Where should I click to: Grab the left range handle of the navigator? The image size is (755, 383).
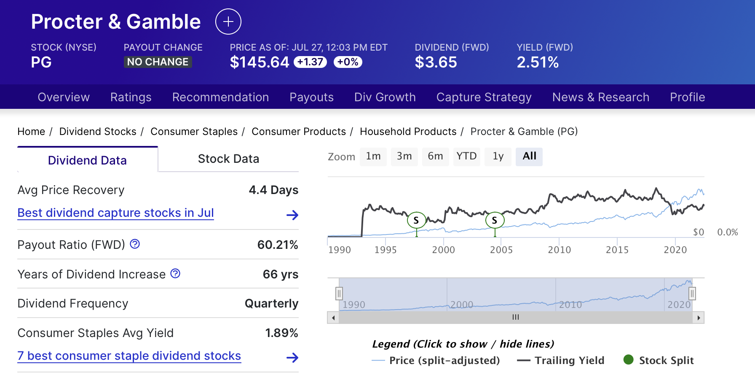click(339, 293)
